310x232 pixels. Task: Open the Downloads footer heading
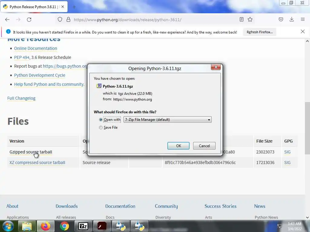coord(67,206)
